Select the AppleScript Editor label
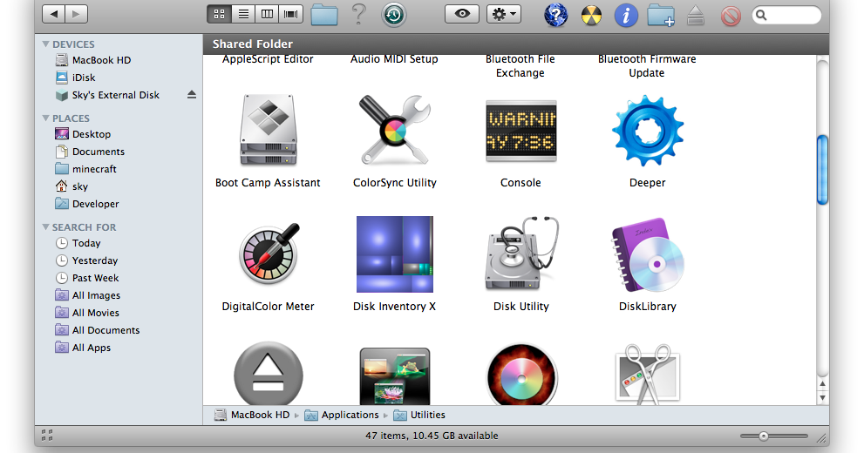864x453 pixels. (x=268, y=59)
